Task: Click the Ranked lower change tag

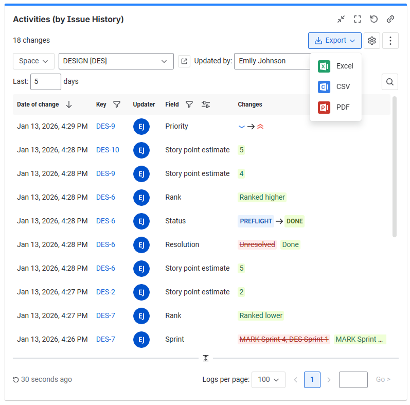Action: pyautogui.click(x=261, y=316)
